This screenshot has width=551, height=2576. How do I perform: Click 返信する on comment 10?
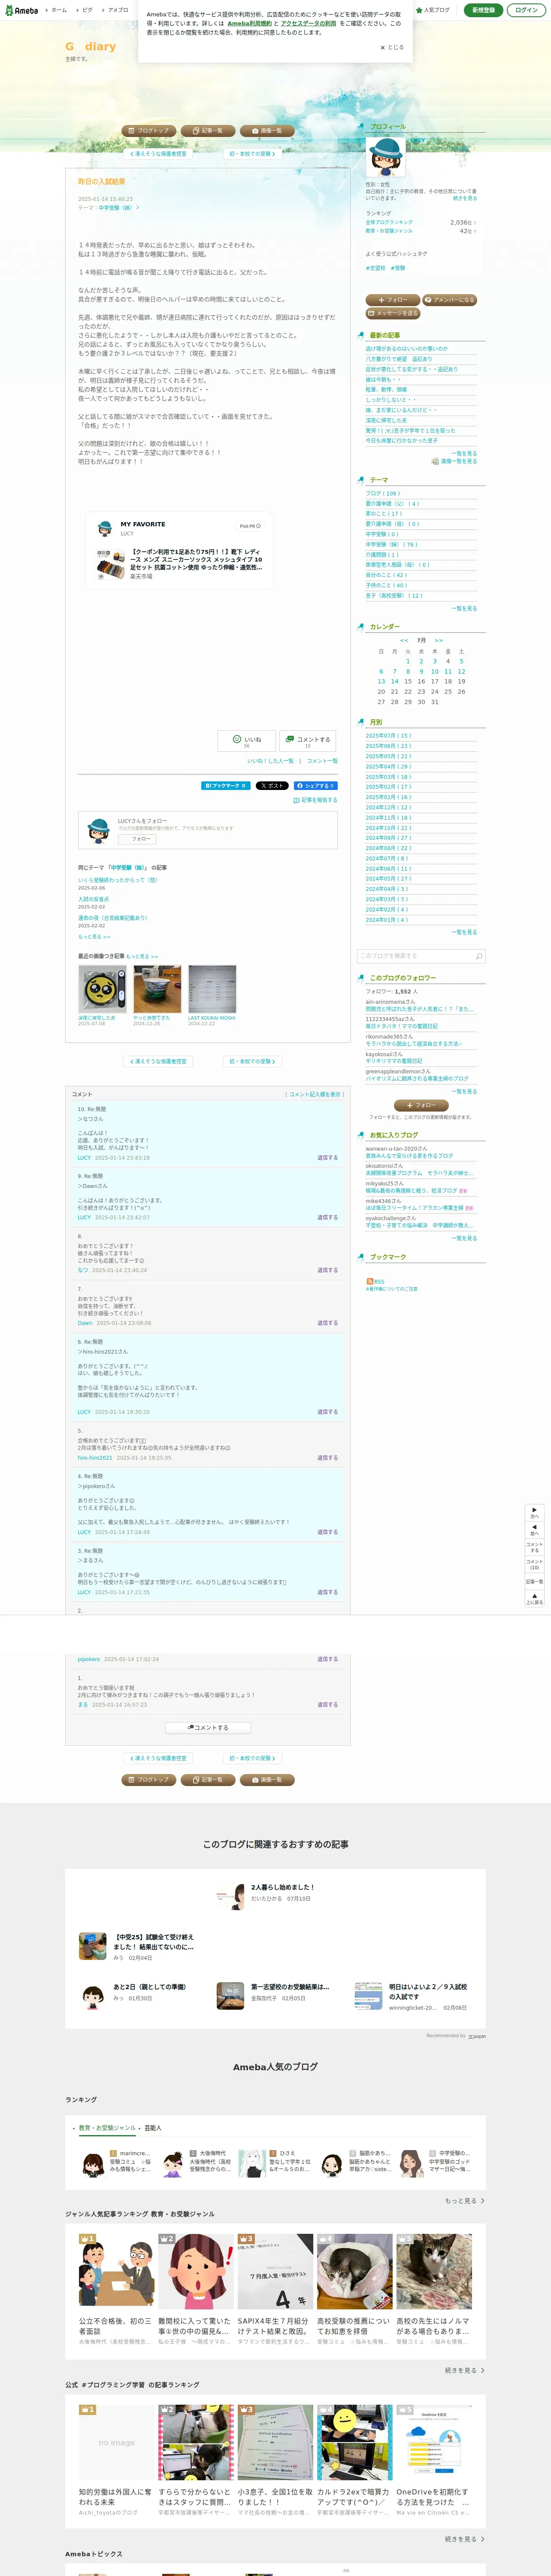[x=327, y=1157]
